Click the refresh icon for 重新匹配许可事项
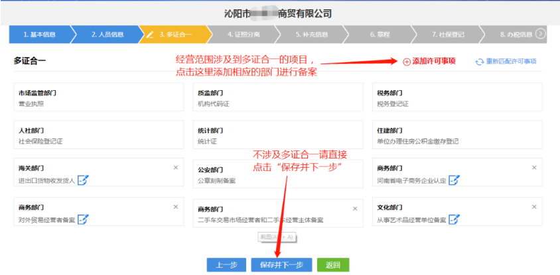Image resolution: width=560 pixels, height=275 pixels. (x=479, y=62)
